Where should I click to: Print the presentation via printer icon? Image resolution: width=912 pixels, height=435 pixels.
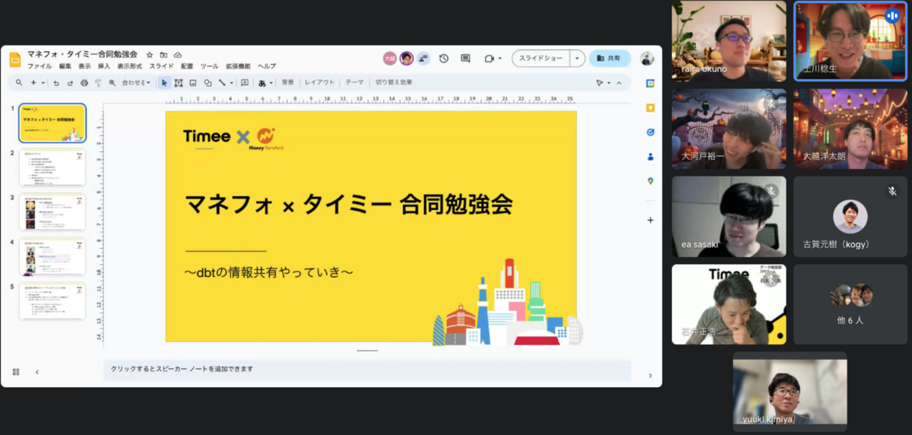point(84,82)
